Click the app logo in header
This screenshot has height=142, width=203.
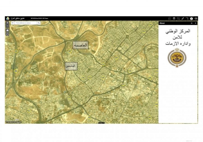pos(7,19)
